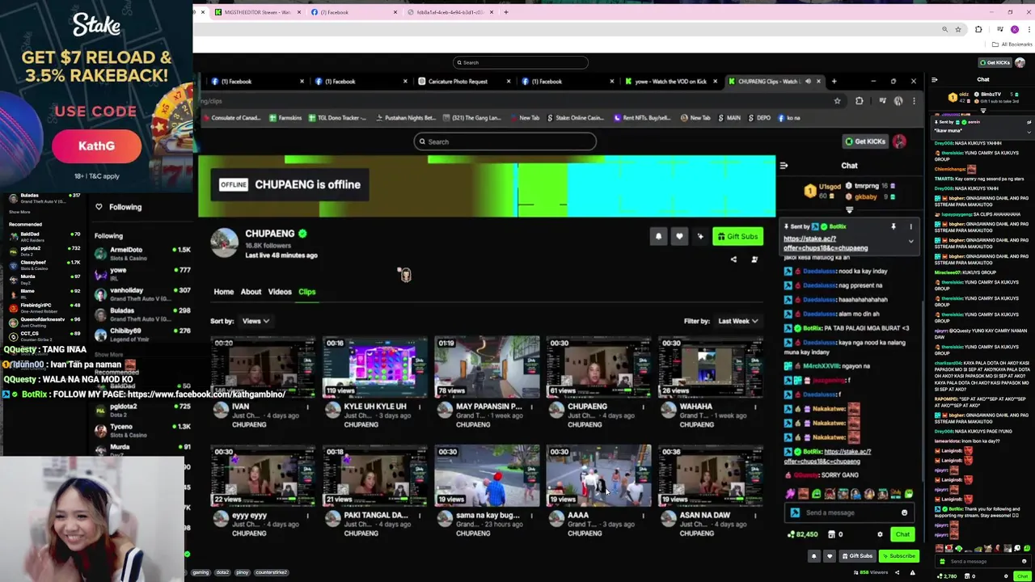1035x582 pixels.
Task: Click the notification bell next to Gift Subs
Action: pyautogui.click(x=658, y=236)
